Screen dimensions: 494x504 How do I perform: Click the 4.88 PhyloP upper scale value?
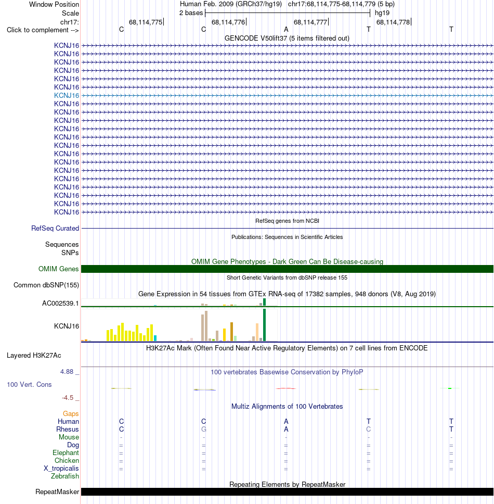(67, 372)
